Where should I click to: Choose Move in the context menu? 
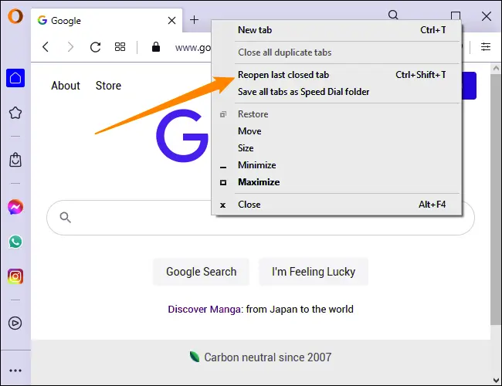click(x=337, y=131)
